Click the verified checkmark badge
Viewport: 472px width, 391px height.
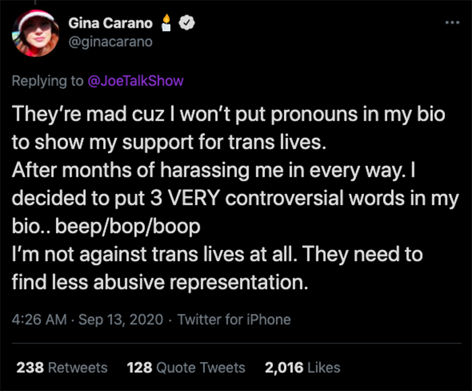189,22
